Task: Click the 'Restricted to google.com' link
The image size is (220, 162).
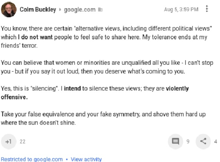Action: tap(32, 159)
